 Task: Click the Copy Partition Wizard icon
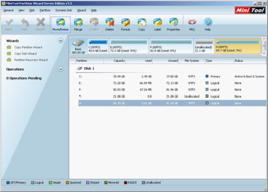[9, 47]
